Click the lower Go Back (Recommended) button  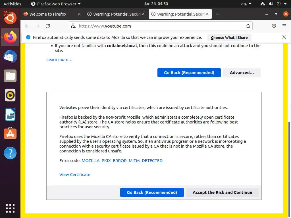click(x=152, y=192)
